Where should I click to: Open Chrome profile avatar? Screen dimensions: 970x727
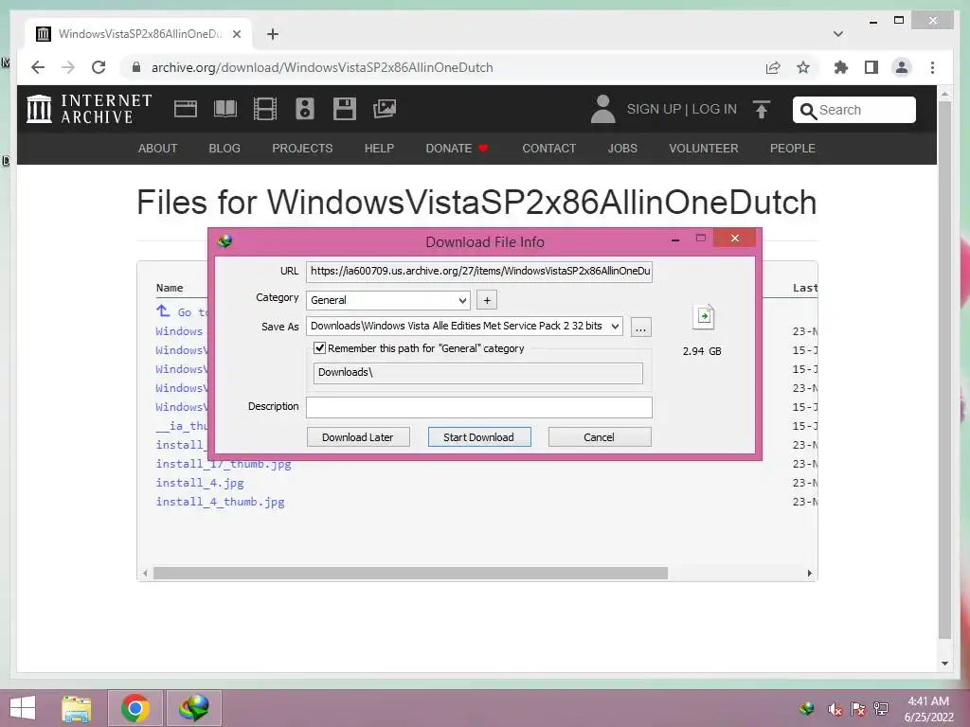click(x=902, y=67)
